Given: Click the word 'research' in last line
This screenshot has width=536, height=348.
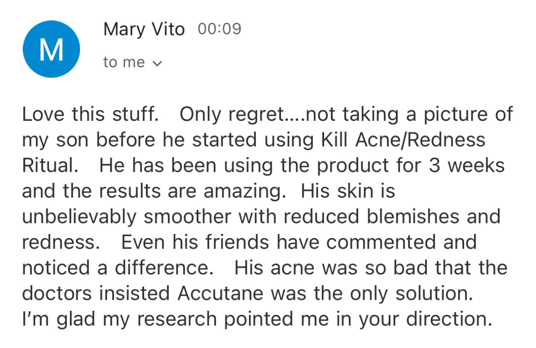Looking at the screenshot, I should (177, 319).
